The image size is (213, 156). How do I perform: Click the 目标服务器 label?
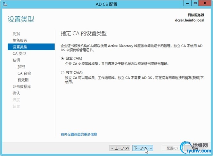196,15
